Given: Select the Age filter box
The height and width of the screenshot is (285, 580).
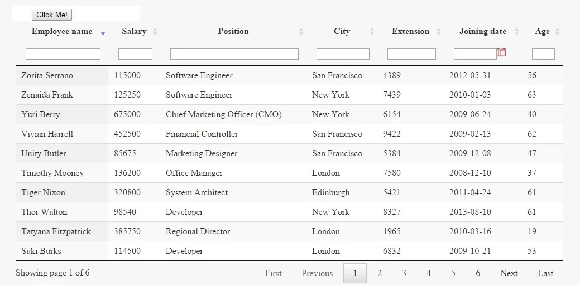Looking at the screenshot, I should [543, 54].
